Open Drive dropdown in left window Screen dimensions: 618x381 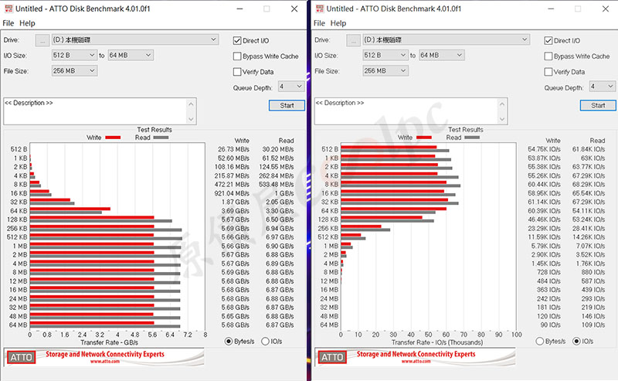point(135,40)
